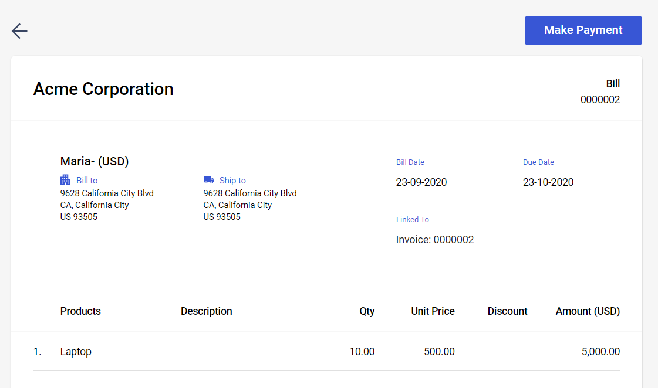Click the Qty column header
Viewport: 658px width, 388px height.
[367, 311]
